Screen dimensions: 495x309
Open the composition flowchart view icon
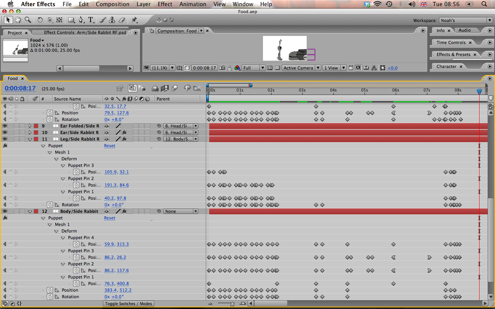(374, 68)
